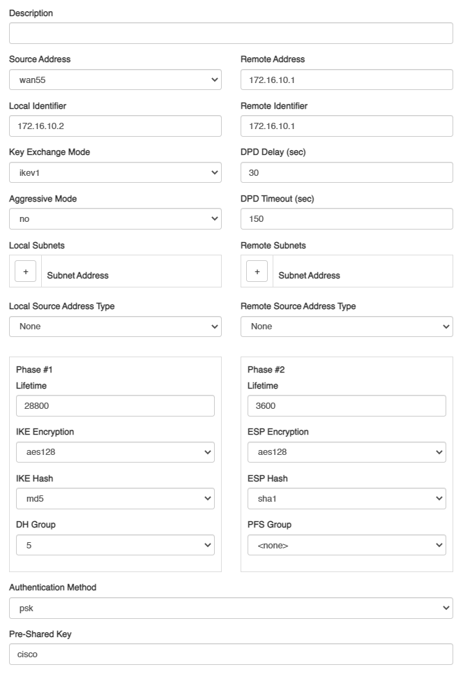Expand Local Source Address Type dropdown
The height and width of the screenshot is (674, 463).
[115, 327]
